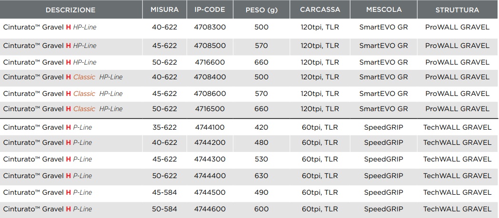Click the 420 weight value

click(261, 127)
